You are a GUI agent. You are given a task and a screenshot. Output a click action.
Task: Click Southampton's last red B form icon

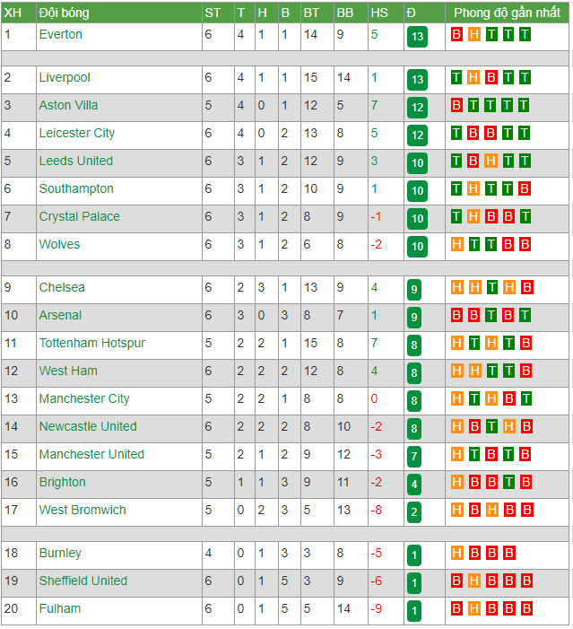(524, 188)
